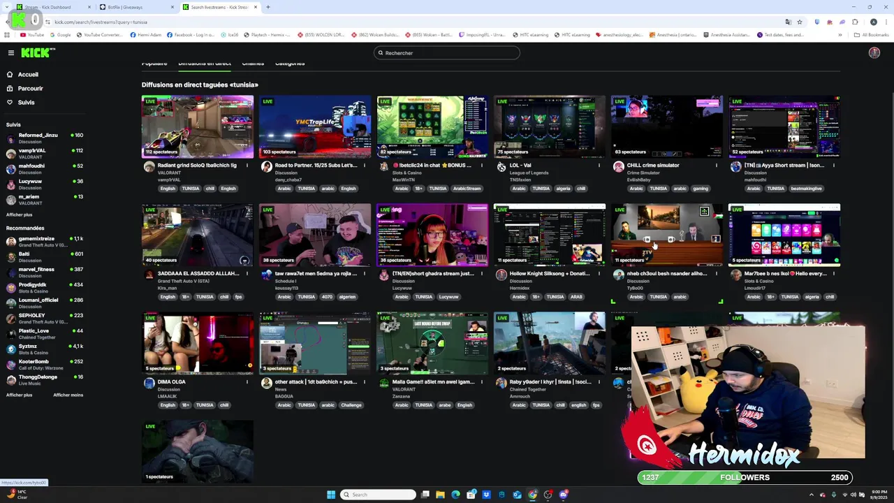Click the green KICK logo

pos(37,53)
